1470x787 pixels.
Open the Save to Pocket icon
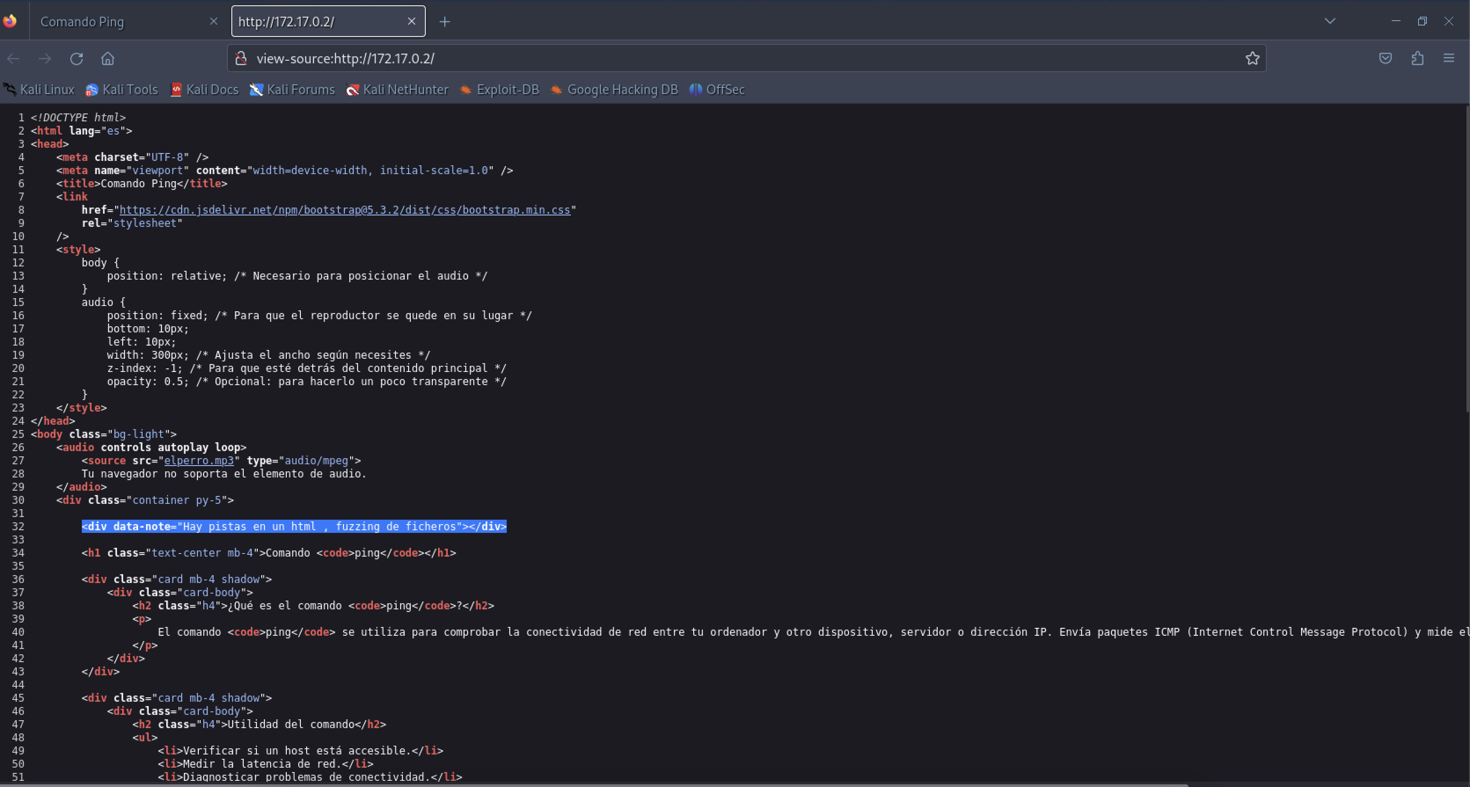click(x=1386, y=58)
